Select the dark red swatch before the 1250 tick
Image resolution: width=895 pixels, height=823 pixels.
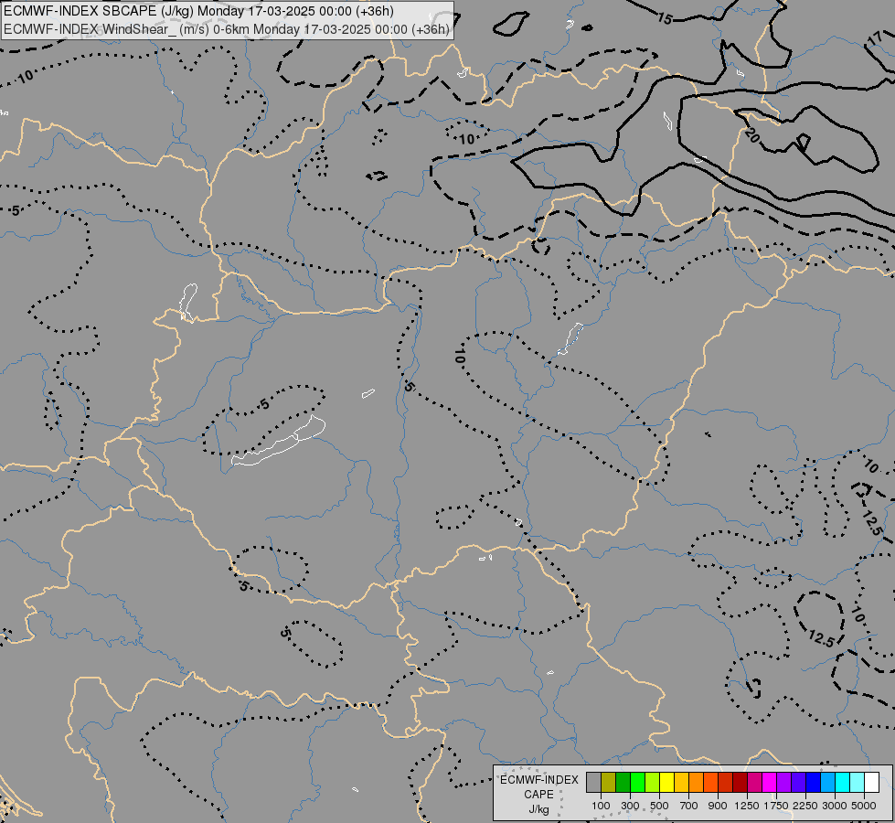coord(741,783)
